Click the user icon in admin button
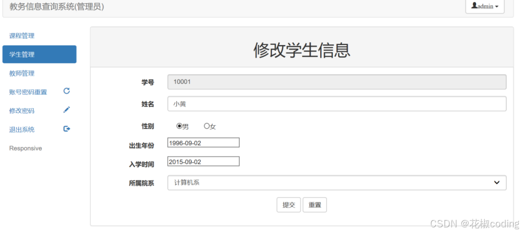This screenshot has width=521, height=233. [x=474, y=6]
